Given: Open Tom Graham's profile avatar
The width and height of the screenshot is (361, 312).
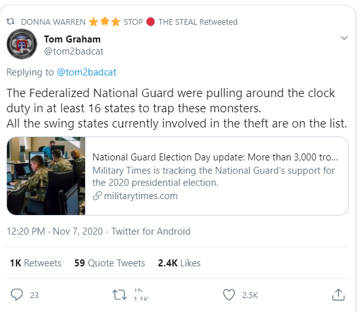Looking at the screenshot, I should point(22,44).
